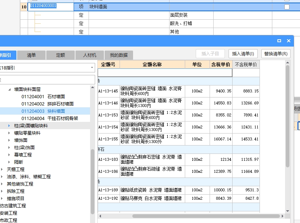The width and height of the screenshot is (300, 223).
Task: Expand the 油漆、涂料、裱糊工程 node
Action: coord(2,176)
